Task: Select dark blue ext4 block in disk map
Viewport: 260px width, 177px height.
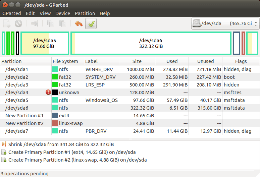Action: (x=237, y=43)
